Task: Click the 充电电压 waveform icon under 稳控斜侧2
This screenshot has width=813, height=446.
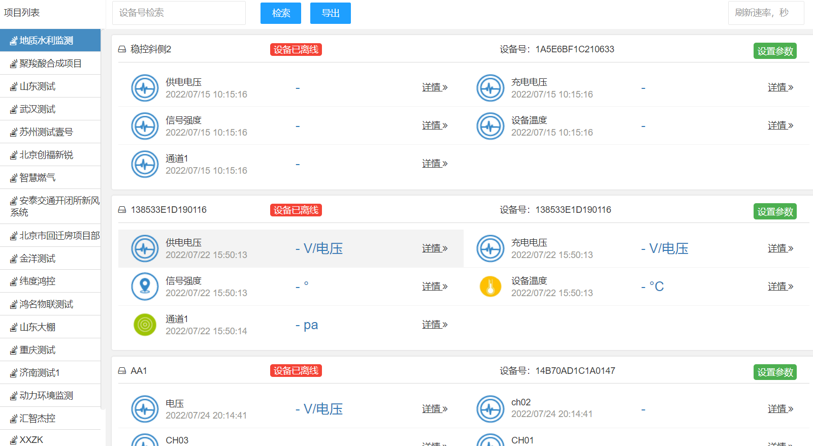Action: click(491, 88)
